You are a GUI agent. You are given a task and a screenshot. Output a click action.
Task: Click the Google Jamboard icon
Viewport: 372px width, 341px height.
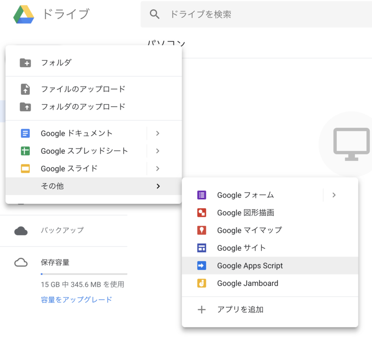pos(201,283)
